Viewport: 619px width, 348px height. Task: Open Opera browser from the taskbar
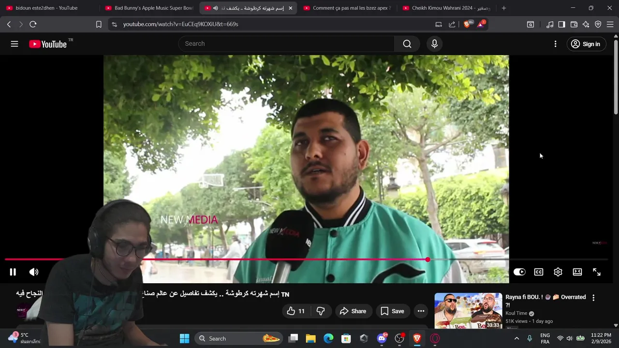[x=435, y=338]
